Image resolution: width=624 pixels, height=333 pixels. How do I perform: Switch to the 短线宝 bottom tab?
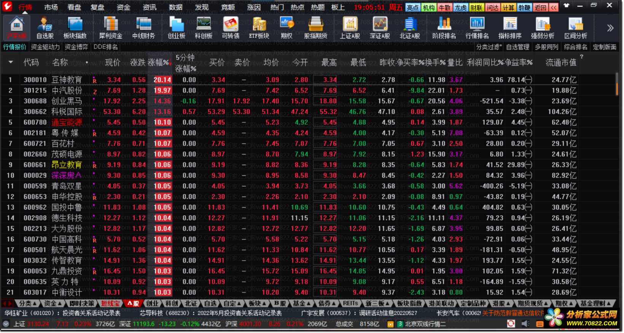[111, 303]
